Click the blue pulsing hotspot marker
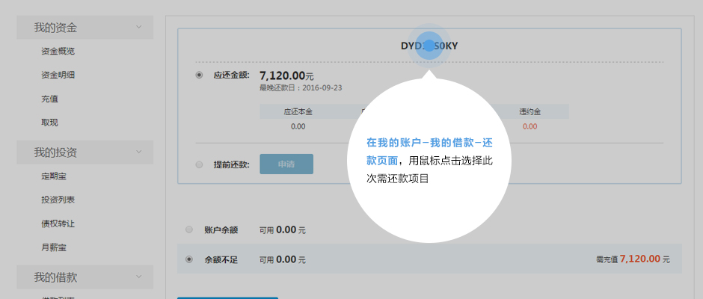Screen dimensions: 703x299 tap(429, 46)
